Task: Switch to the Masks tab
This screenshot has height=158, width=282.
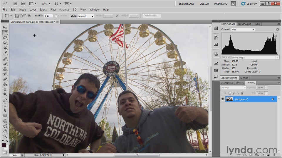Action: (x=244, y=78)
